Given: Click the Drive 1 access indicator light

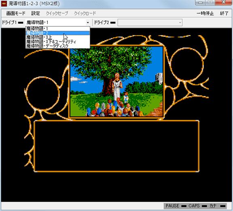Looking at the screenshot, I should coord(21,23).
